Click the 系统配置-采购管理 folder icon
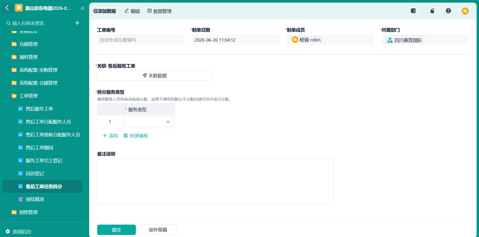The width and height of the screenshot is (479, 237). [x=14, y=70]
